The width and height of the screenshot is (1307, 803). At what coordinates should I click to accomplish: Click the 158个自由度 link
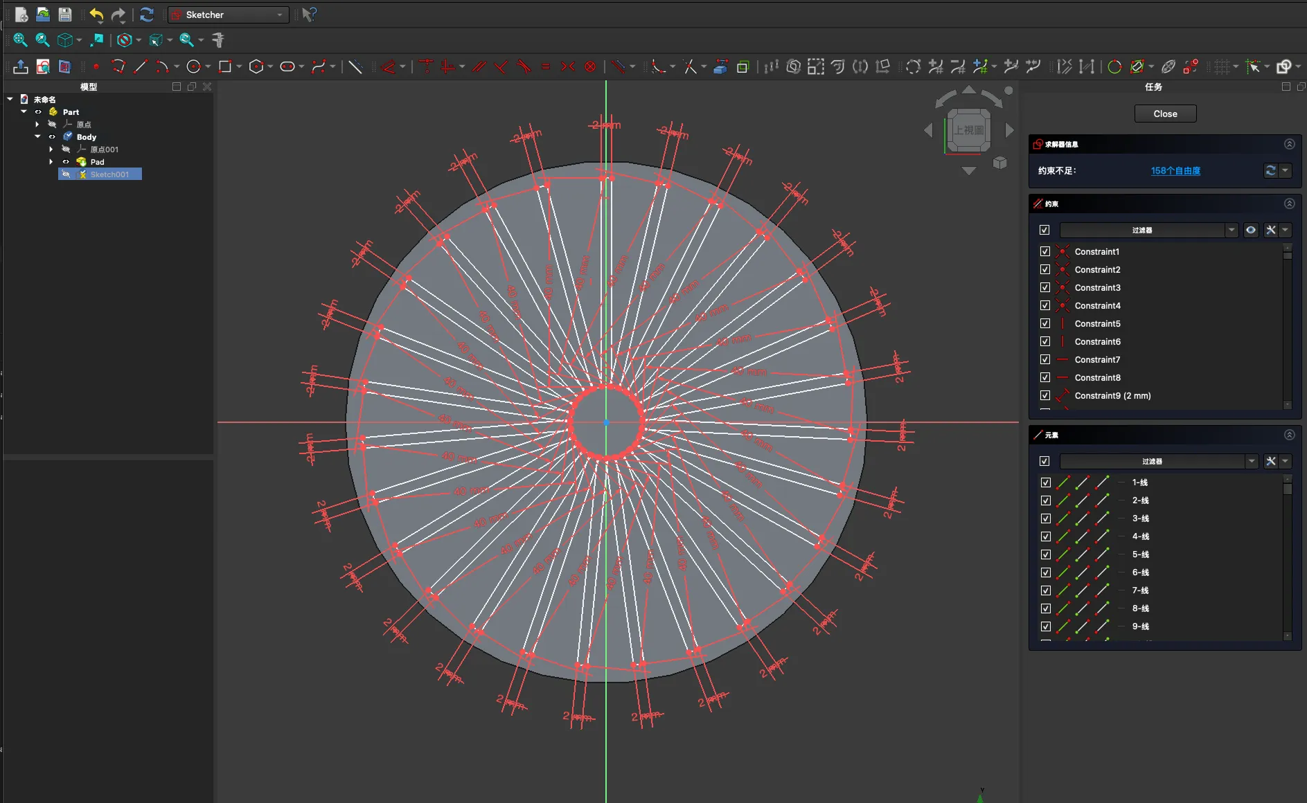[1175, 171]
